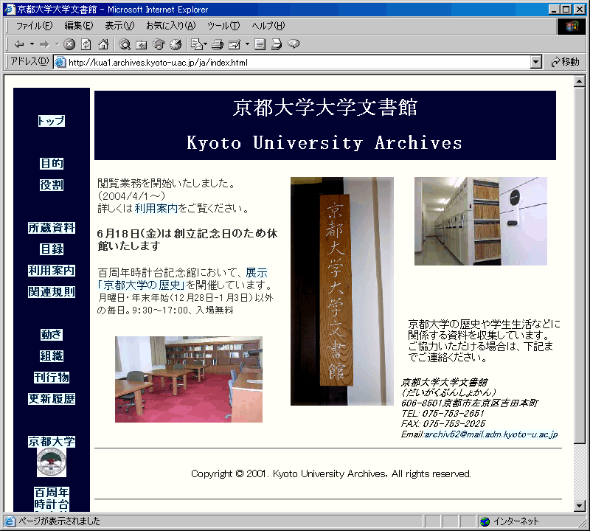590x531 pixels.
Task: Show the History clock toolbar icon
Action: point(176,44)
